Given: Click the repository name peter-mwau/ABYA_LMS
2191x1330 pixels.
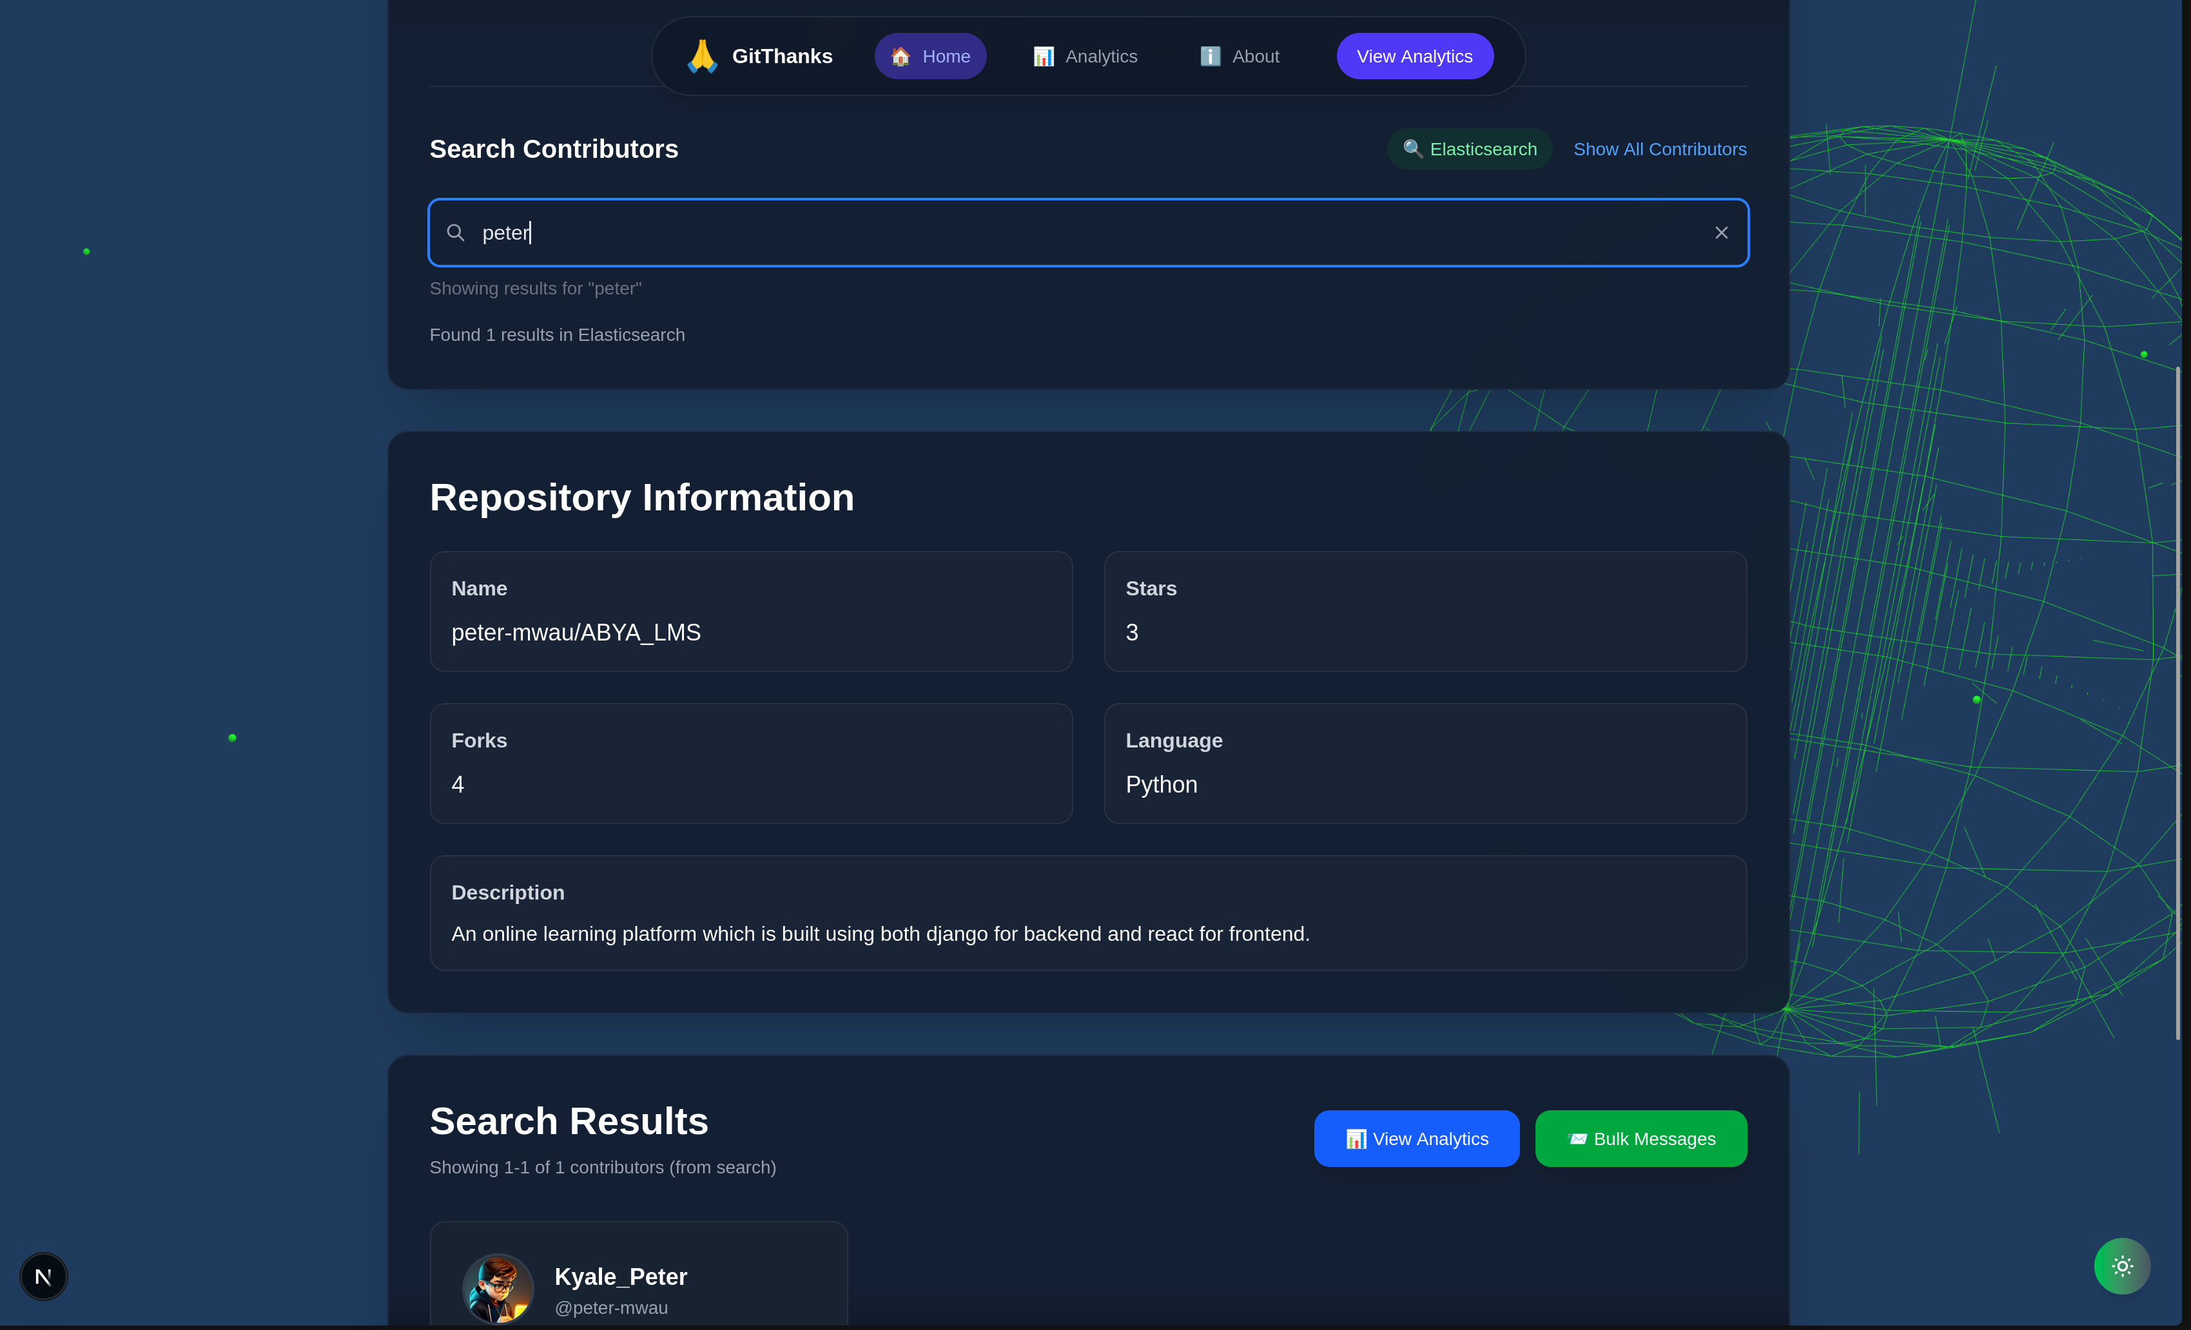Looking at the screenshot, I should tap(576, 632).
